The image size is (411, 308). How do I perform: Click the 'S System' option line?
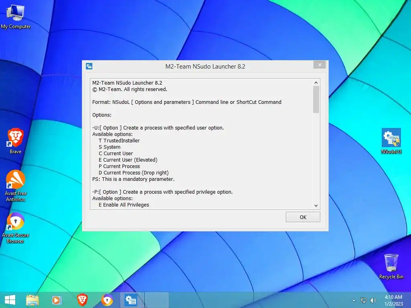point(110,147)
